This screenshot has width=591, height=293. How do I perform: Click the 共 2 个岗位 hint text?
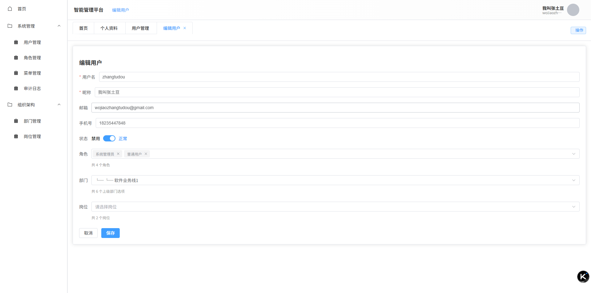click(x=101, y=218)
